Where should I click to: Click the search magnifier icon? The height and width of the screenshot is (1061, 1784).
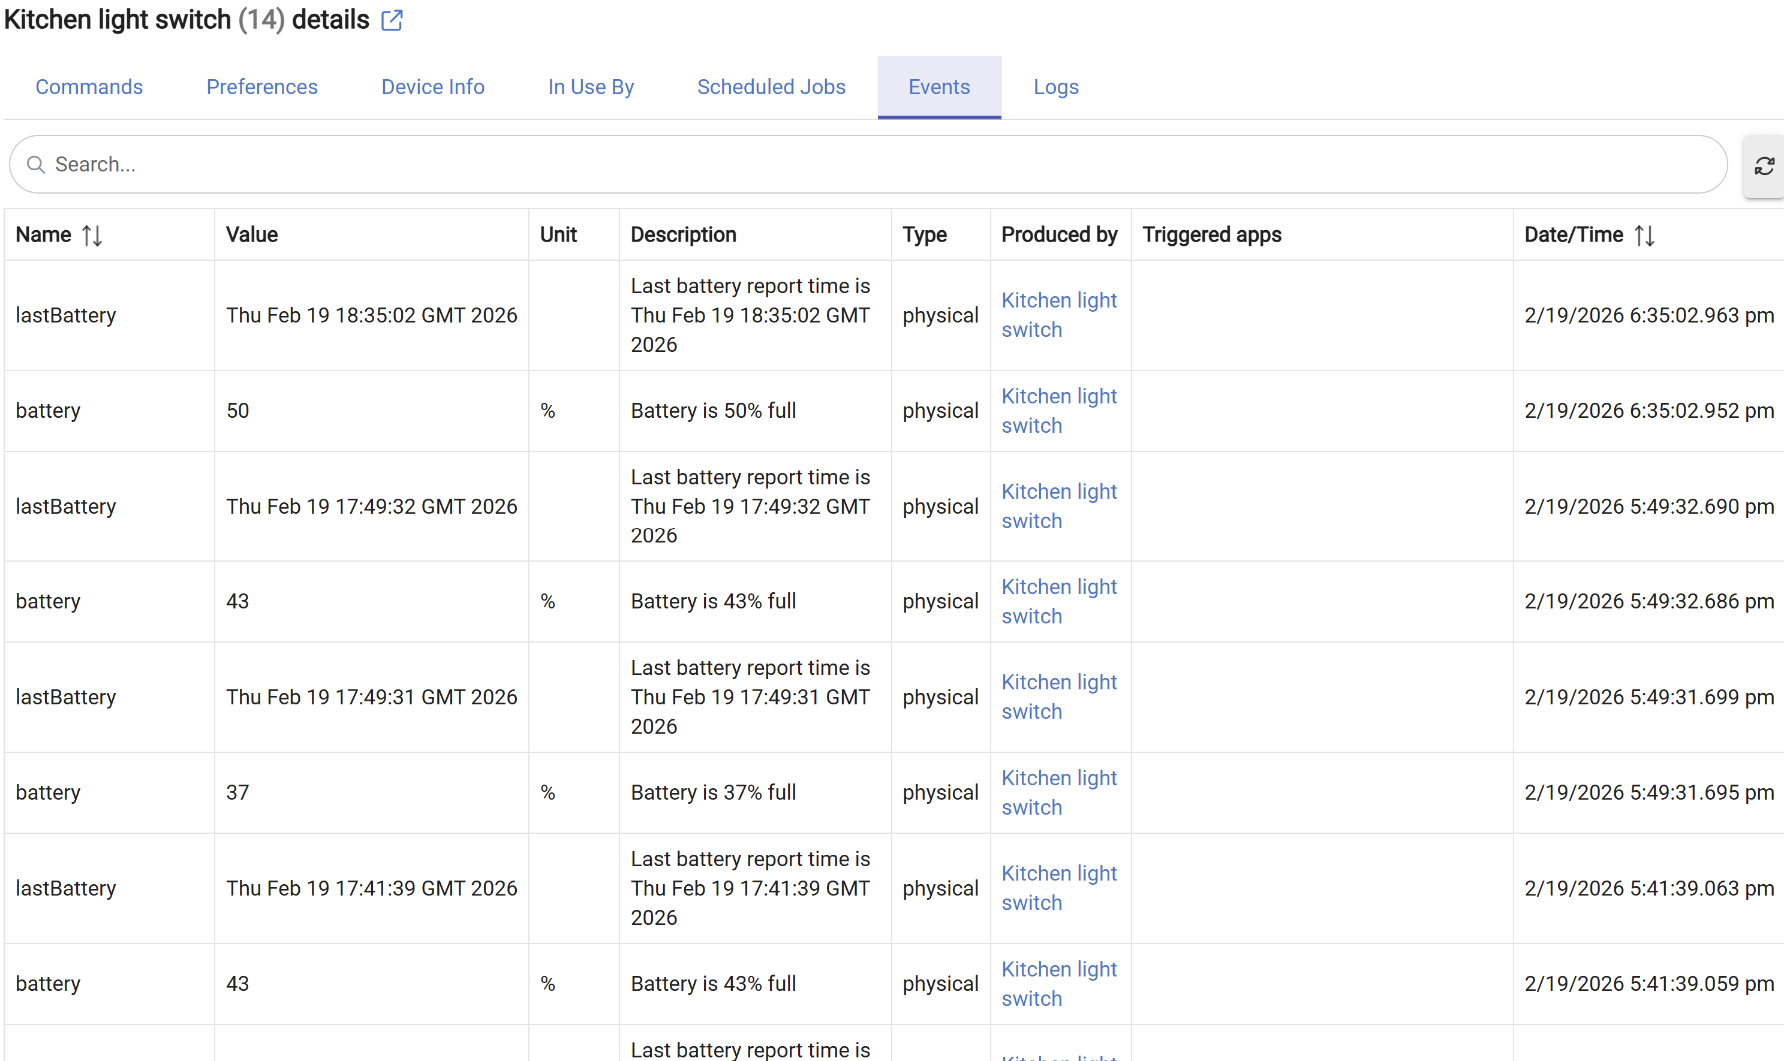pos(36,165)
